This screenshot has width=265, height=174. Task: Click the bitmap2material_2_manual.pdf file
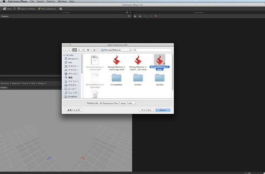95,60
